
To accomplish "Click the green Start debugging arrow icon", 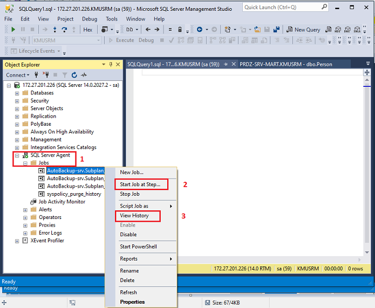I will point(13,30).
